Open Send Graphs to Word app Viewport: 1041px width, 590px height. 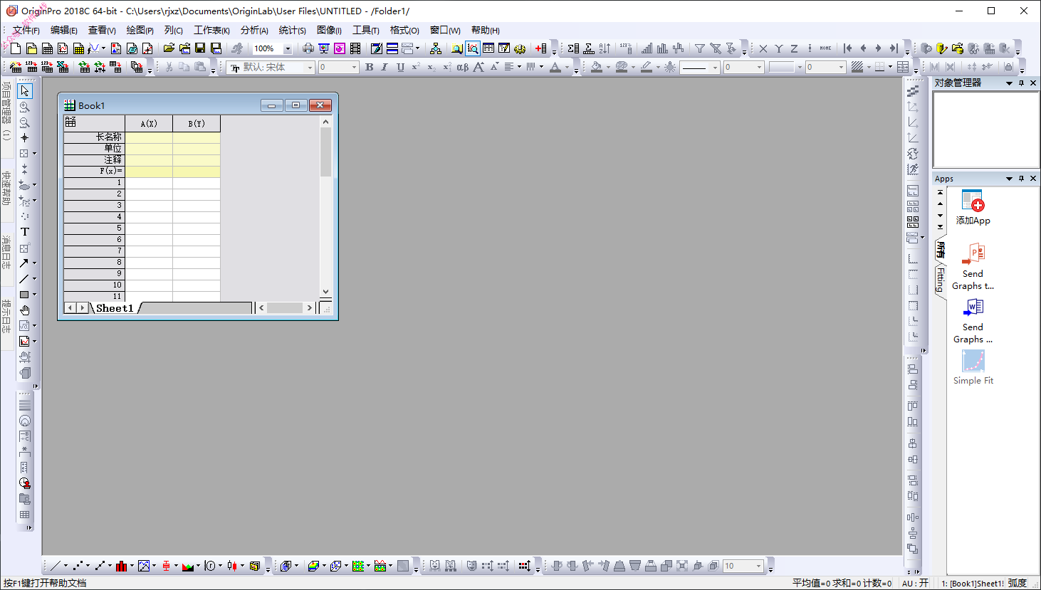[973, 320]
